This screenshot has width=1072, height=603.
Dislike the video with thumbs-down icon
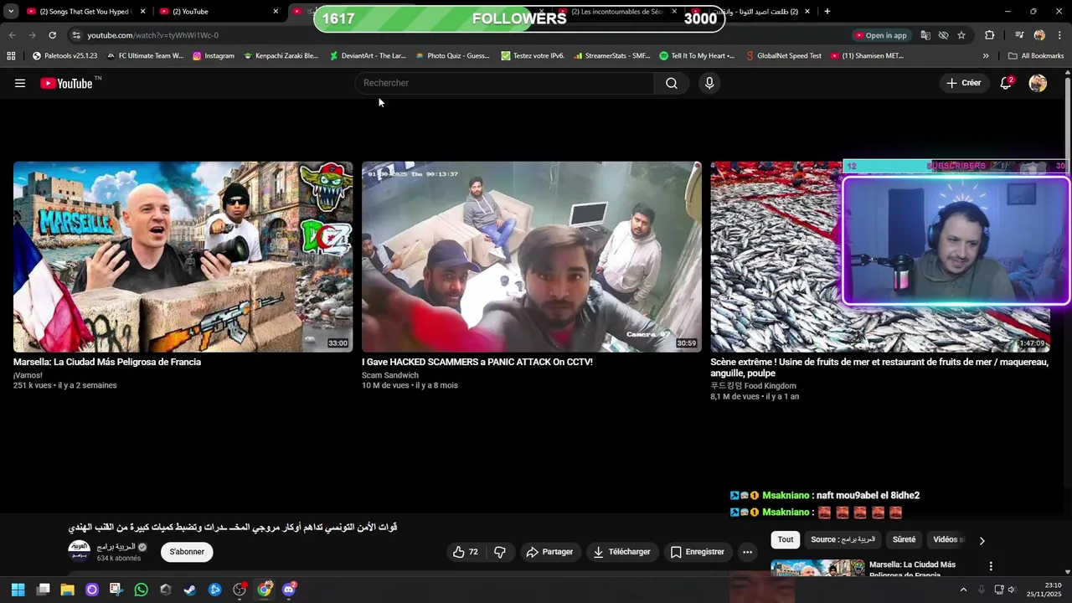[500, 552]
